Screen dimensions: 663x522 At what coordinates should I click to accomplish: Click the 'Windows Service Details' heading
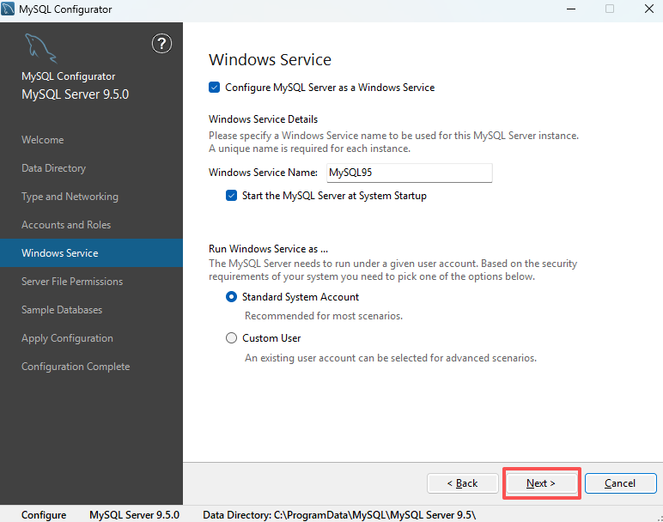(263, 119)
